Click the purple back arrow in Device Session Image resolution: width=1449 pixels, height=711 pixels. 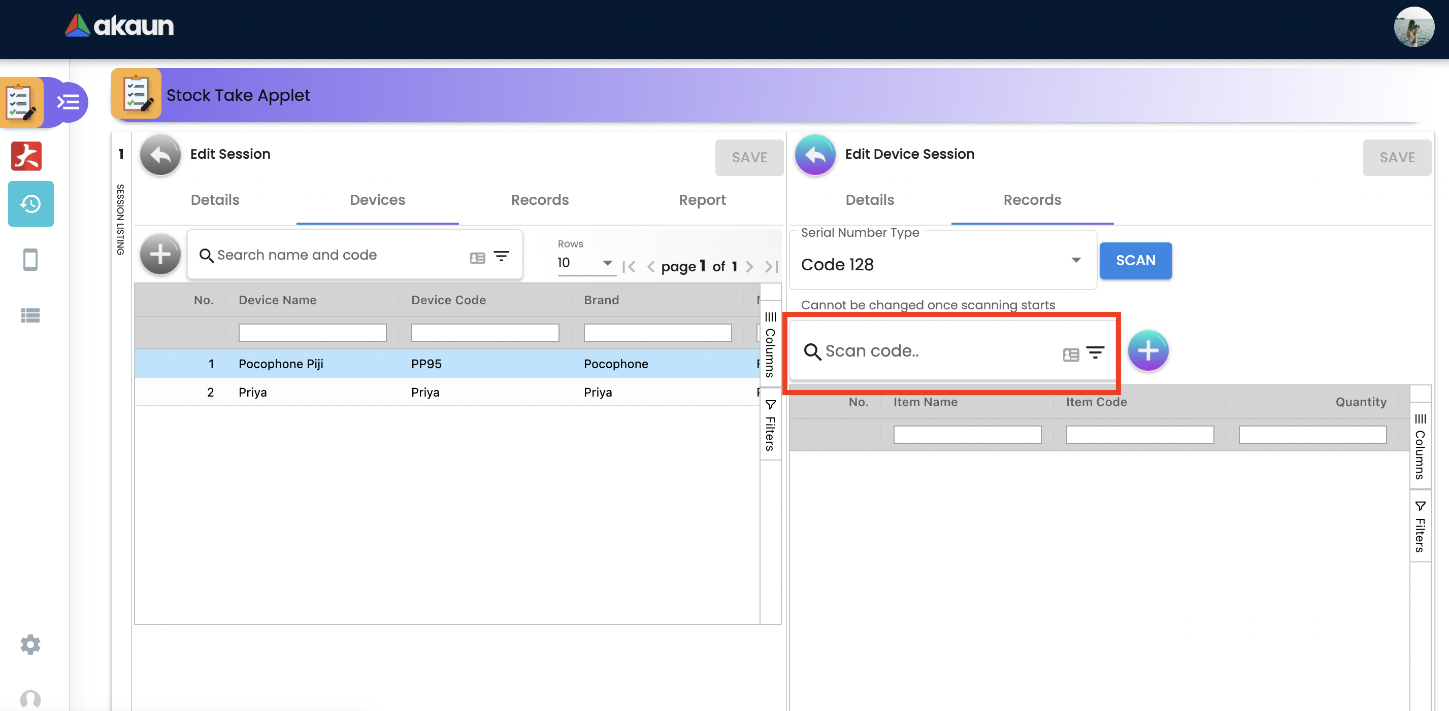coord(814,155)
